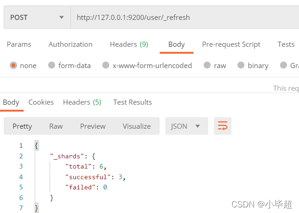Image resolution: width=299 pixels, height=213 pixels.
Task: Open the POST method dropdown arrow
Action: click(x=62, y=17)
